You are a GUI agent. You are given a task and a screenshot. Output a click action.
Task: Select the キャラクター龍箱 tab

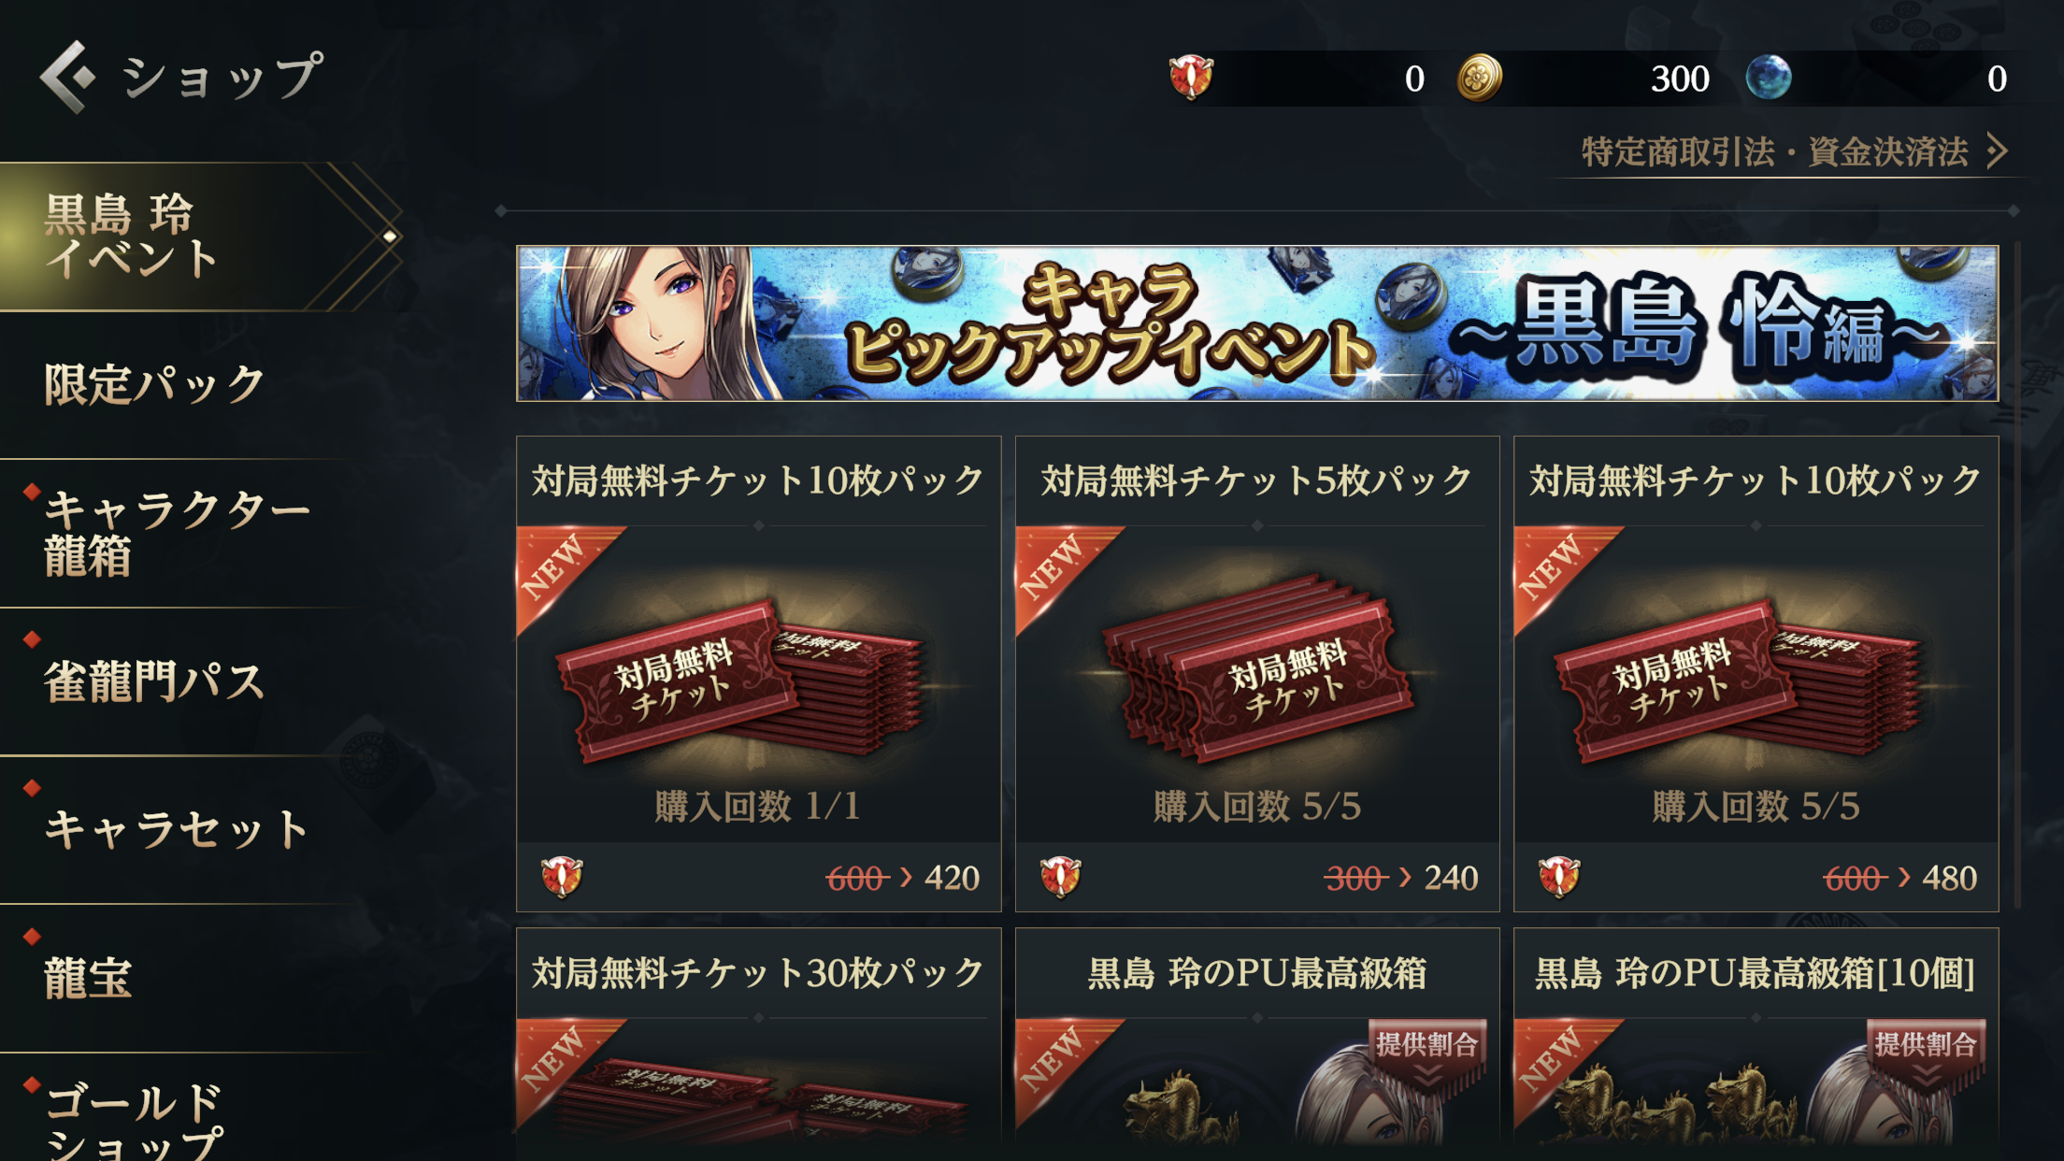[x=178, y=534]
